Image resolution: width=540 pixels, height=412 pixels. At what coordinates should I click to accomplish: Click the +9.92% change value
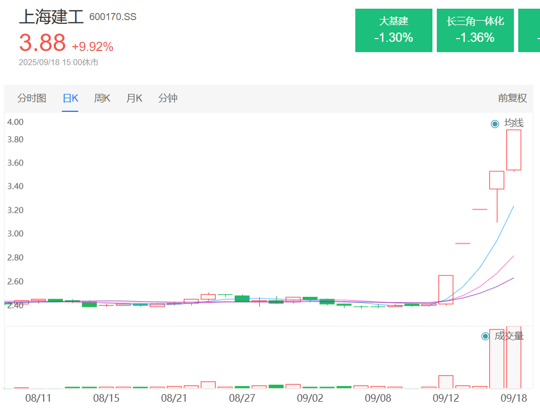point(92,47)
